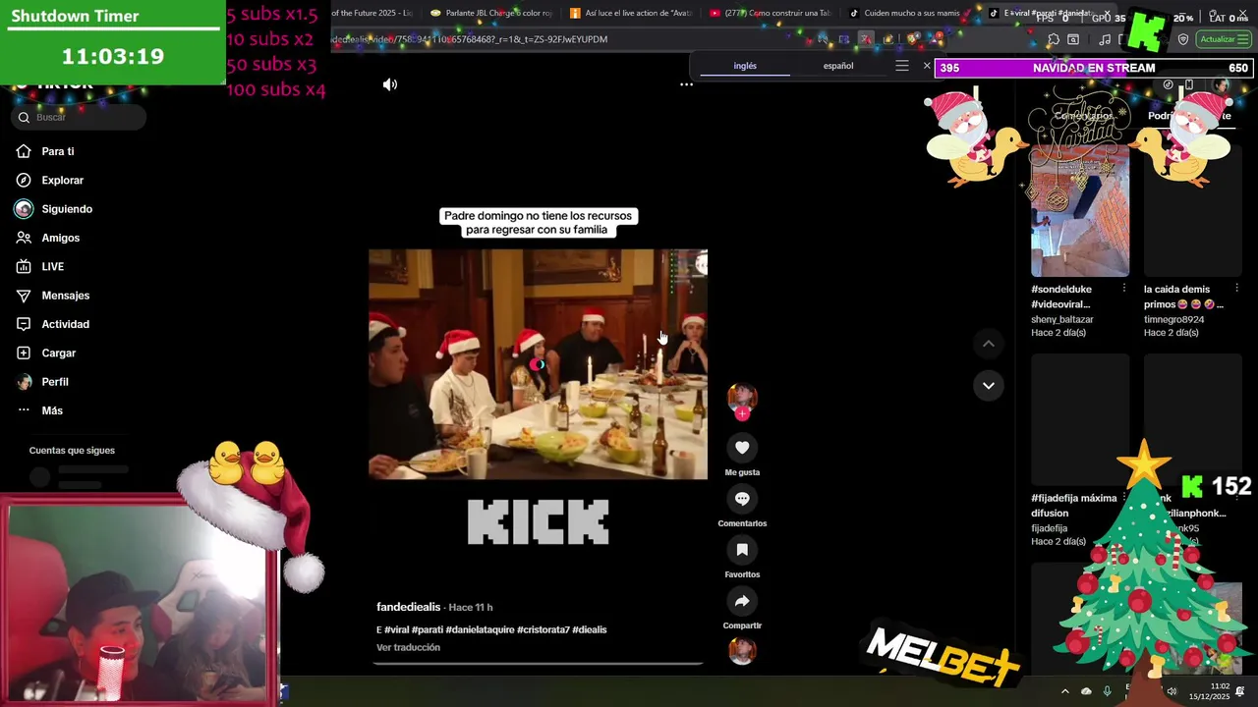This screenshot has height=707, width=1258.
Task: Switch to 'Asi luce el live action' tab
Action: [631, 13]
